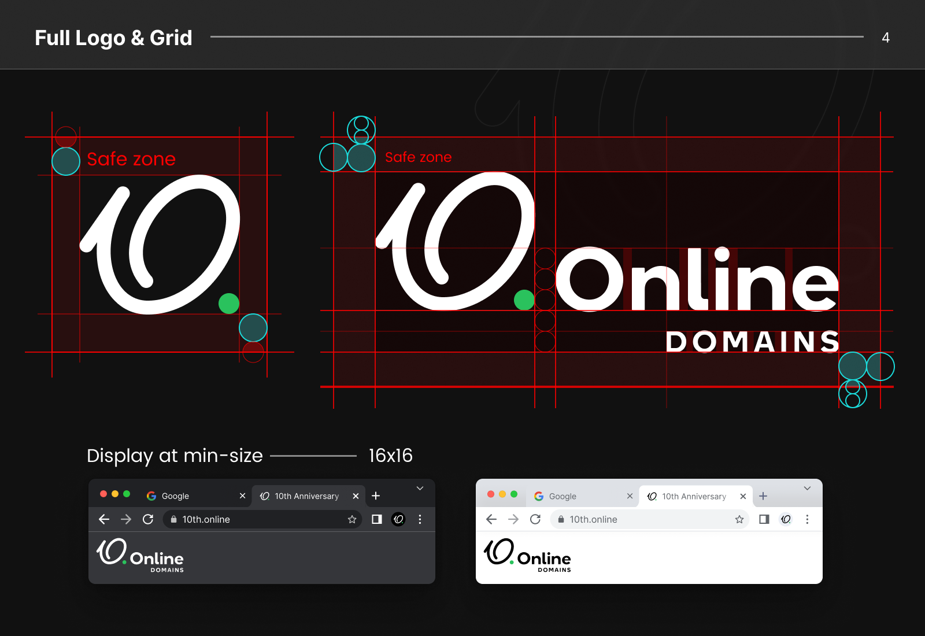The height and width of the screenshot is (636, 925).
Task: Click the Google favicon on the Google tab
Action: (151, 496)
